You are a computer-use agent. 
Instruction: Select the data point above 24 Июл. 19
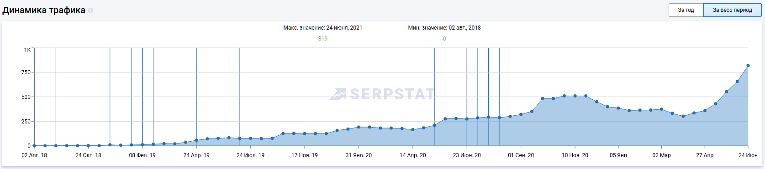pos(250,138)
